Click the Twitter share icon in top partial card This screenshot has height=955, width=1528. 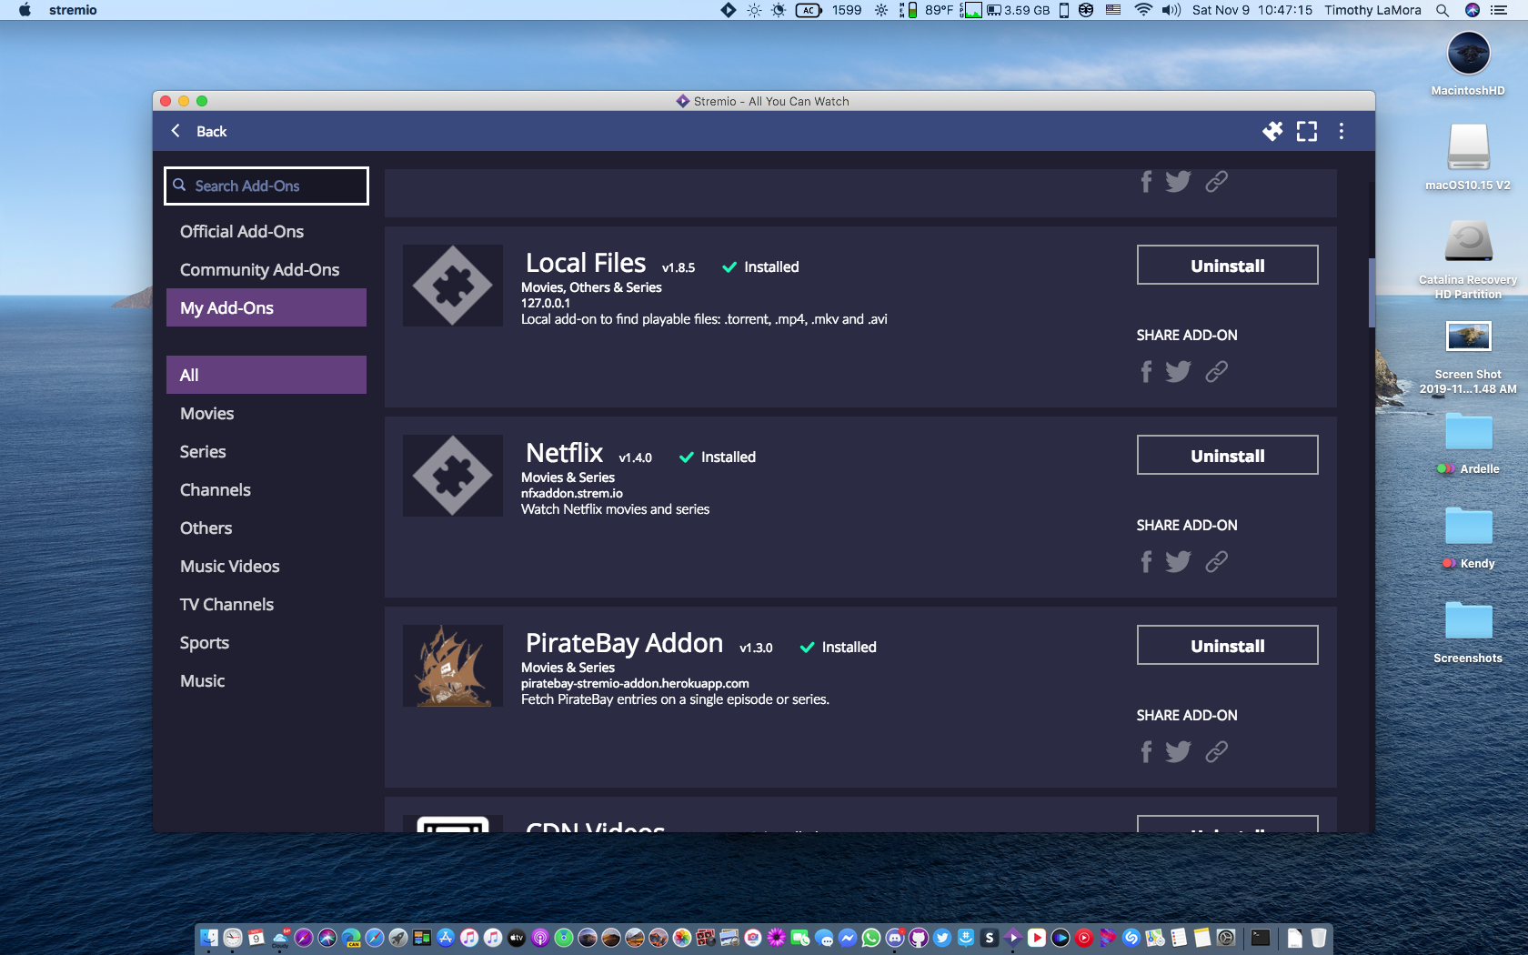click(1179, 182)
